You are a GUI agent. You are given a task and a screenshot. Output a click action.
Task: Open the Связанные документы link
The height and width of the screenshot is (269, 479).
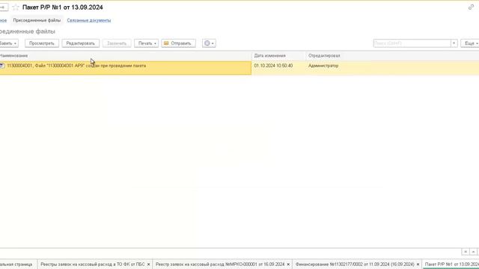click(x=89, y=20)
